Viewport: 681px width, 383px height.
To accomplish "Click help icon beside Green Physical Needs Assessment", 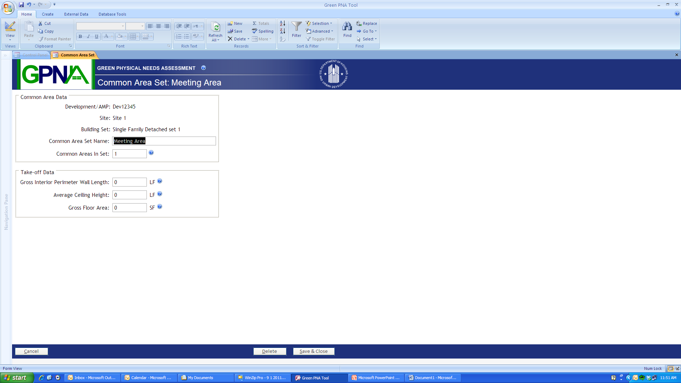I will pyautogui.click(x=204, y=68).
